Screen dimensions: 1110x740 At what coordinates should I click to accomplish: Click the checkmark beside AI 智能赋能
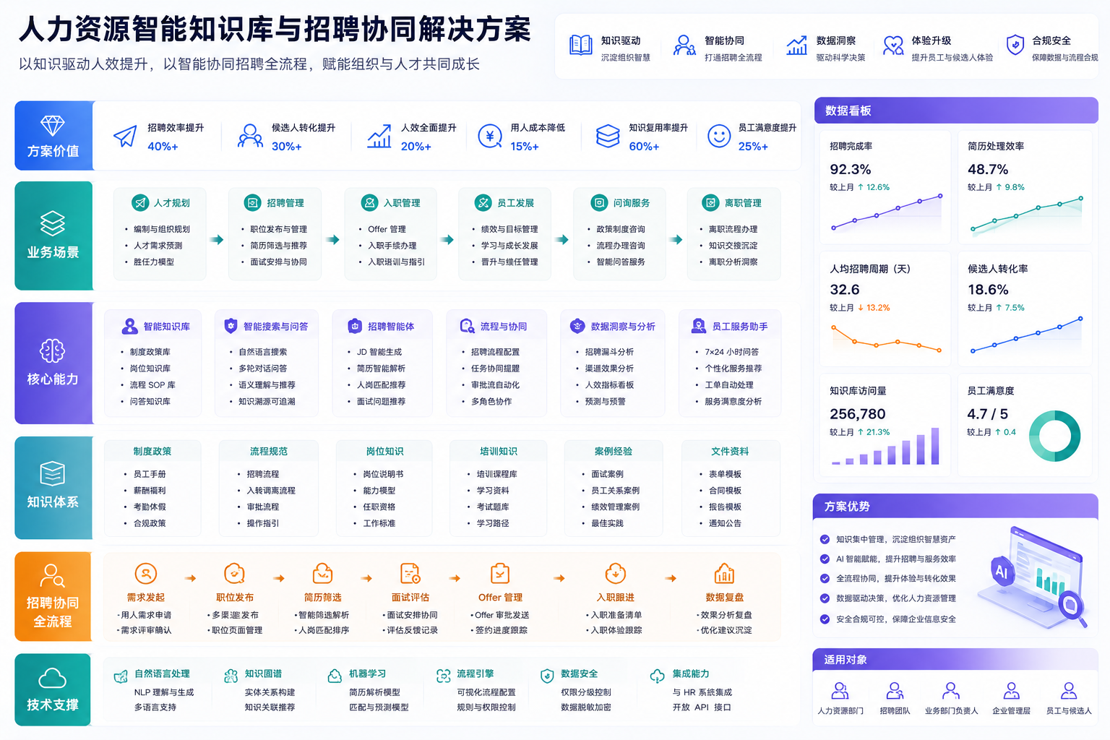point(825,559)
